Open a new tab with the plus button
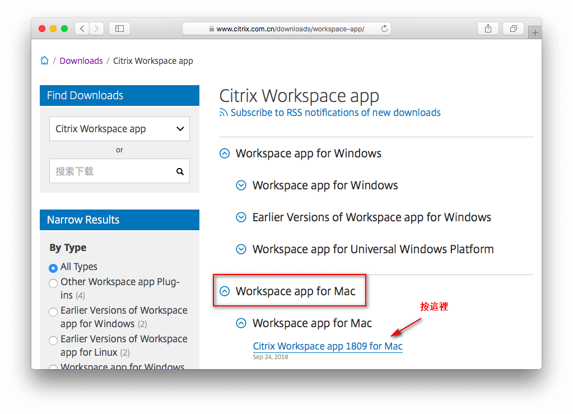This screenshot has height=414, width=573. pos(535,33)
